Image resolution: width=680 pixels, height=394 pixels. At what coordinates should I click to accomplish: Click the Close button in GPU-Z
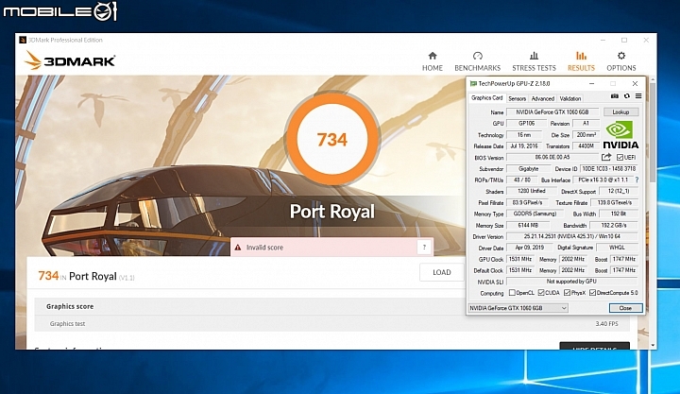click(x=625, y=308)
